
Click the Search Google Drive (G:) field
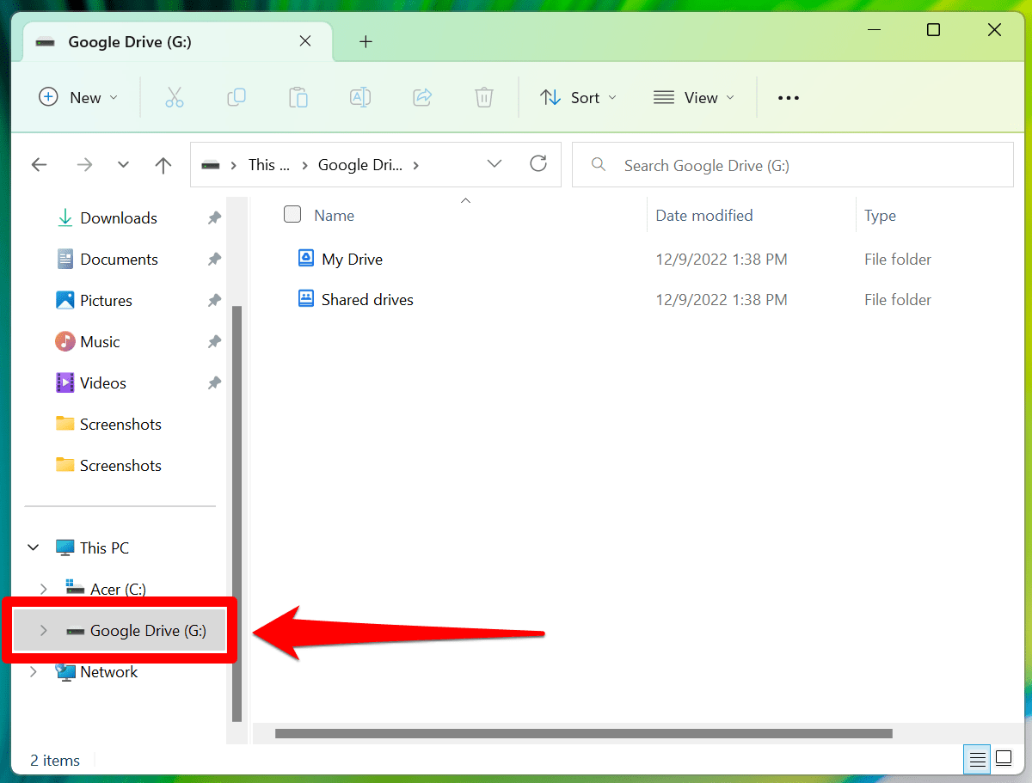(792, 165)
